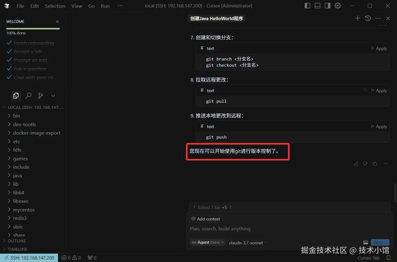Apply the git pull code block

tap(379, 91)
